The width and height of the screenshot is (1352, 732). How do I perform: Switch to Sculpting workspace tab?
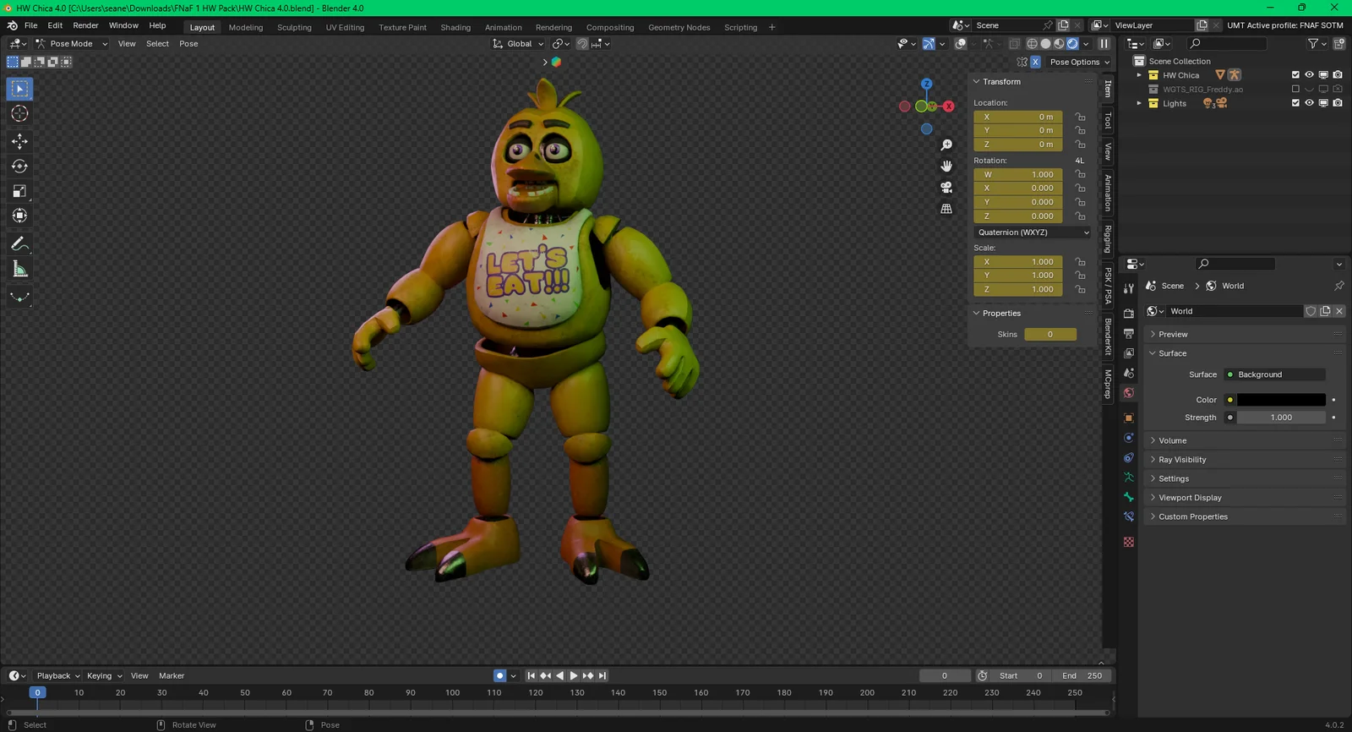click(x=294, y=27)
